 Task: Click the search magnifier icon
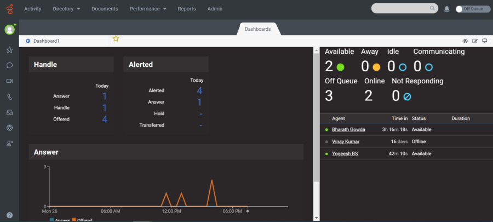click(432, 8)
